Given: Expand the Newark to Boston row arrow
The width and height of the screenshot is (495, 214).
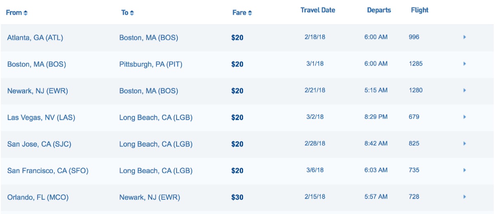Looking at the screenshot, I should tap(464, 90).
